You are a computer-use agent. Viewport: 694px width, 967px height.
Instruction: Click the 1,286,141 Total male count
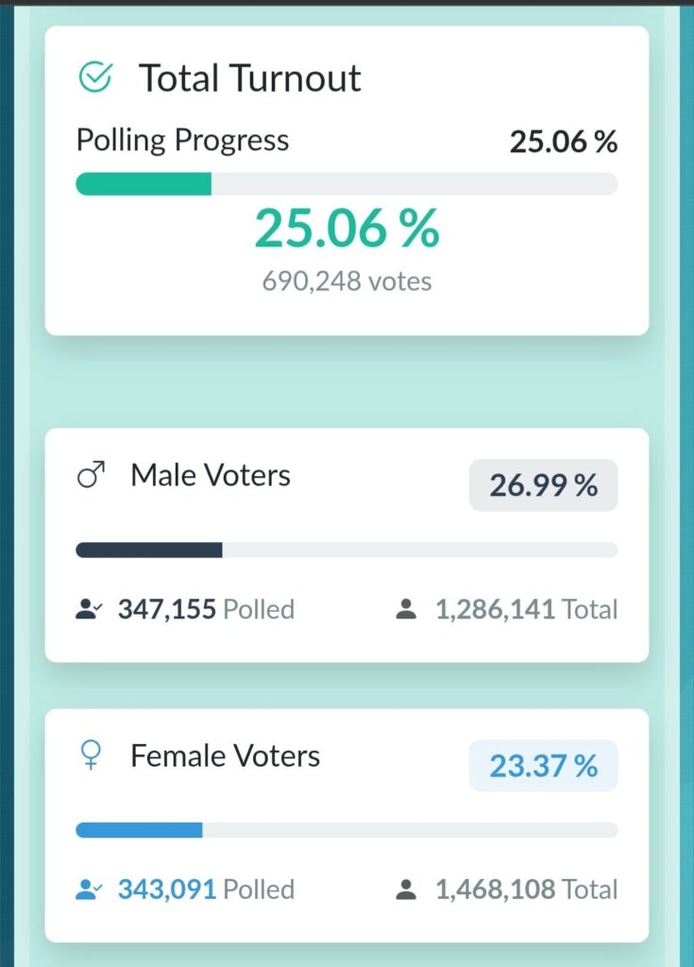pyautogui.click(x=526, y=609)
